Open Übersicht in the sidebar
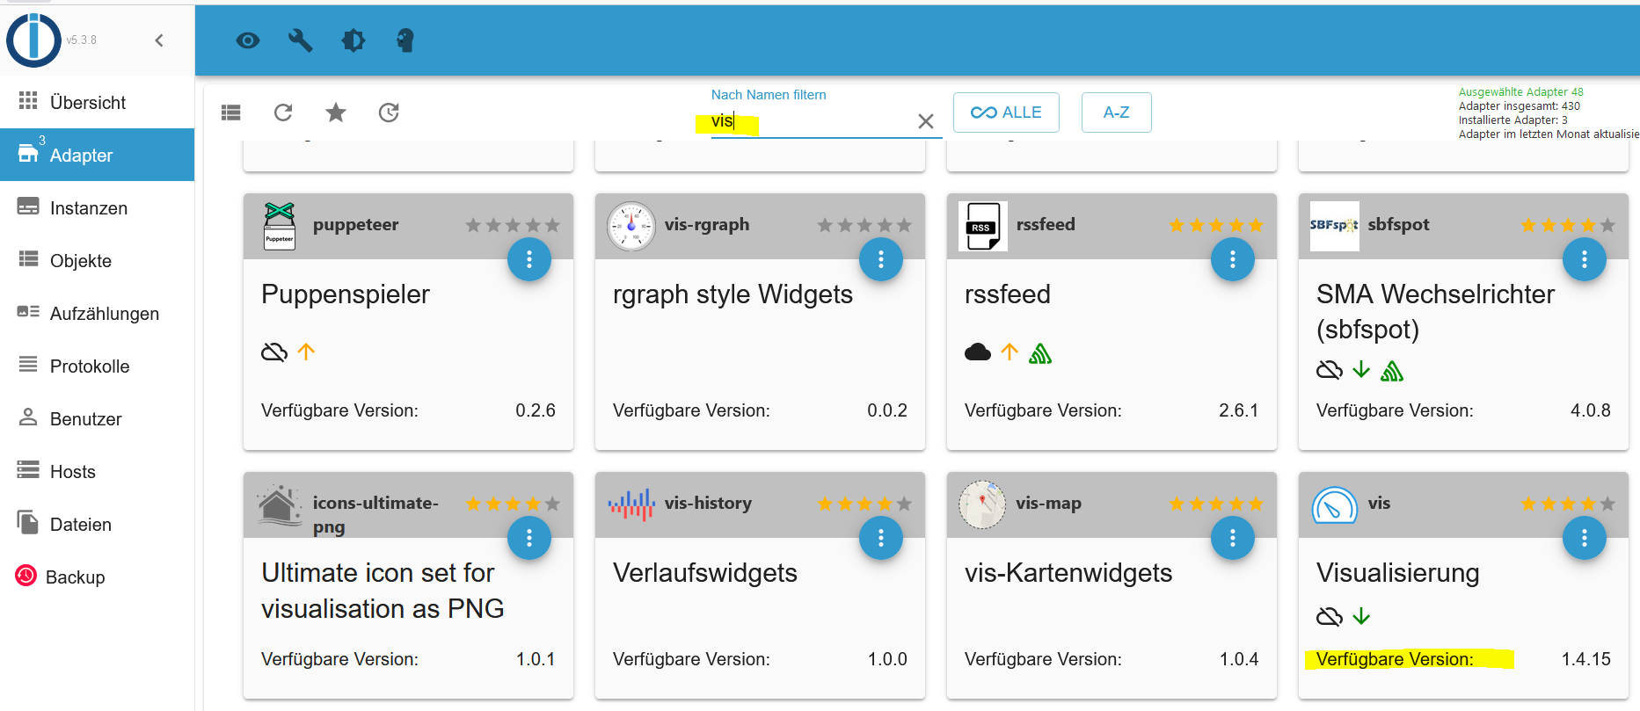This screenshot has height=711, width=1640. [97, 102]
